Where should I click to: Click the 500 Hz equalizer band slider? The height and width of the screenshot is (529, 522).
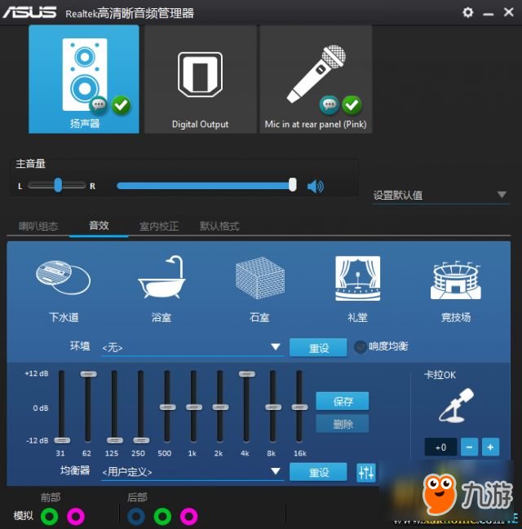point(167,408)
